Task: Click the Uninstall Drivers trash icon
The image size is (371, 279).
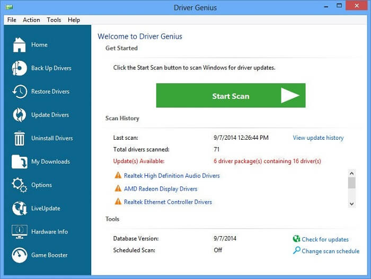Action: pyautogui.click(x=20, y=138)
